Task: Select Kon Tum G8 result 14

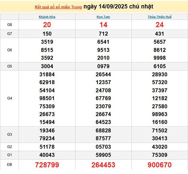Action: (103, 25)
